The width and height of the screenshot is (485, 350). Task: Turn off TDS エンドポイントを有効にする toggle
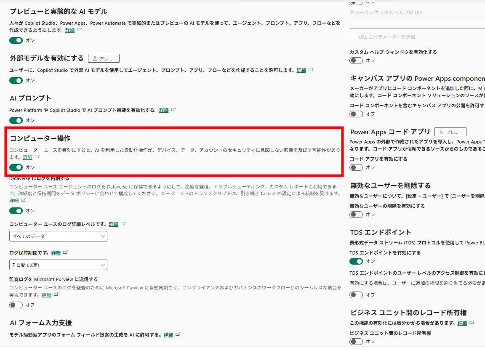[x=356, y=261]
